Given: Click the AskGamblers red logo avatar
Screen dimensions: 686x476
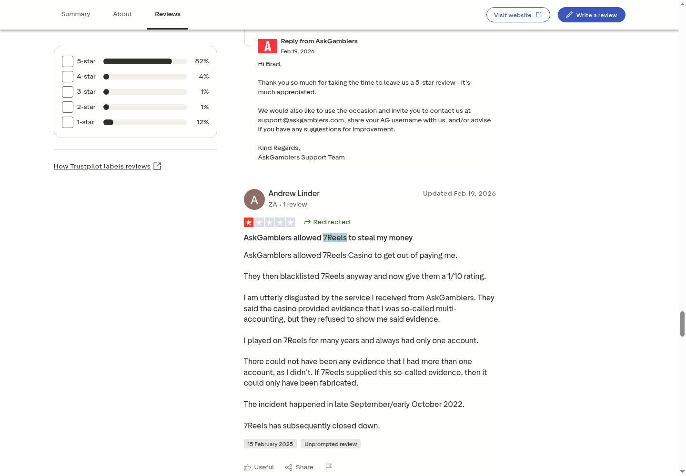Looking at the screenshot, I should point(268,46).
